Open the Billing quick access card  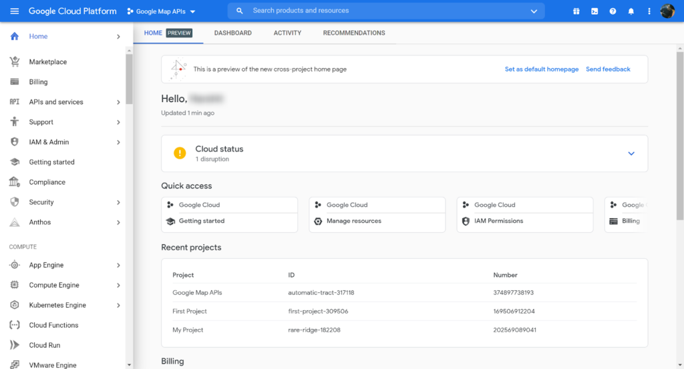(x=625, y=214)
